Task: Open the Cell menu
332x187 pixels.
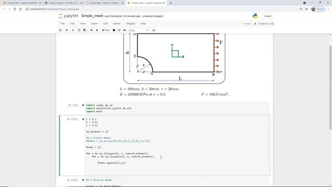Action: [x=105, y=23]
